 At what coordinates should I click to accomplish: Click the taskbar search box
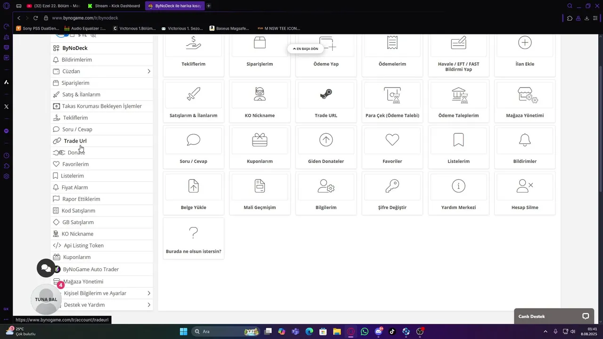(226, 331)
